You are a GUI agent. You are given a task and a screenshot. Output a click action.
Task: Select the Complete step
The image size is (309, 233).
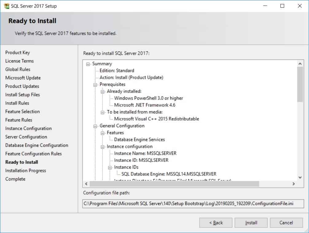(x=15, y=179)
